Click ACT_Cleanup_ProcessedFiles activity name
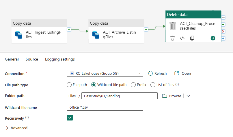The image size is (233, 137). coord(197,26)
